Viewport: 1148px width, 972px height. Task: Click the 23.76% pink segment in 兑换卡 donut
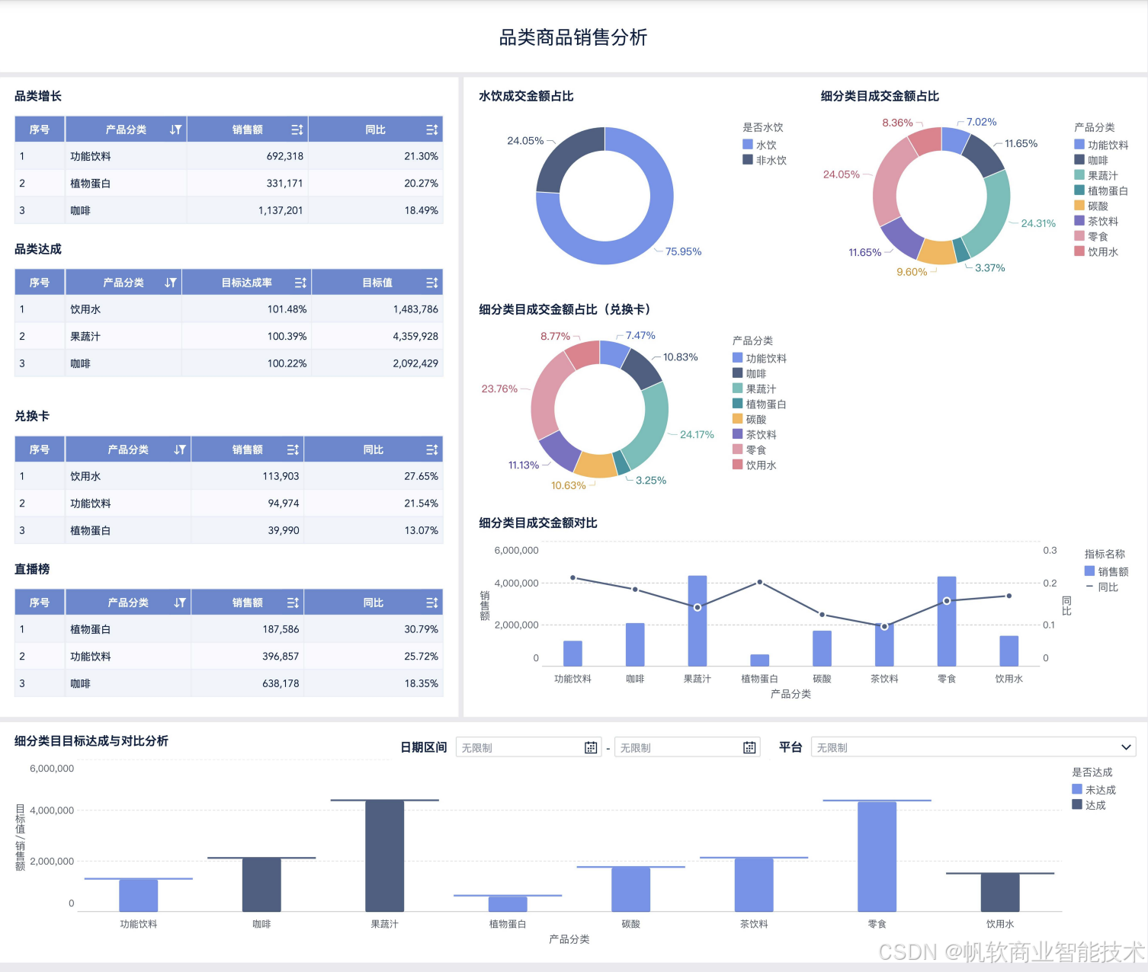544,396
